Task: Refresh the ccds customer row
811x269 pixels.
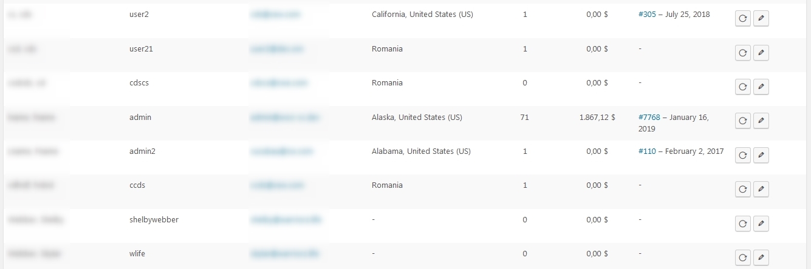Action: coord(742,189)
